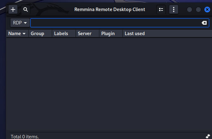
Task: Sort by Plugin column header
Action: [111, 34]
